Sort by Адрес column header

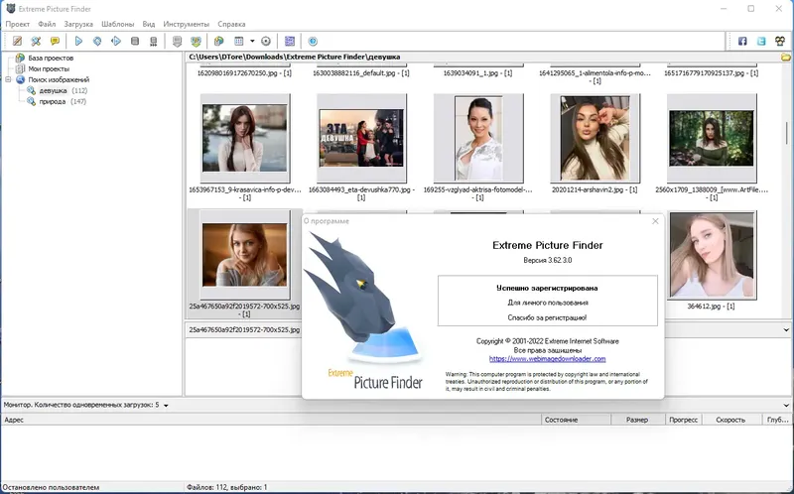[271, 420]
